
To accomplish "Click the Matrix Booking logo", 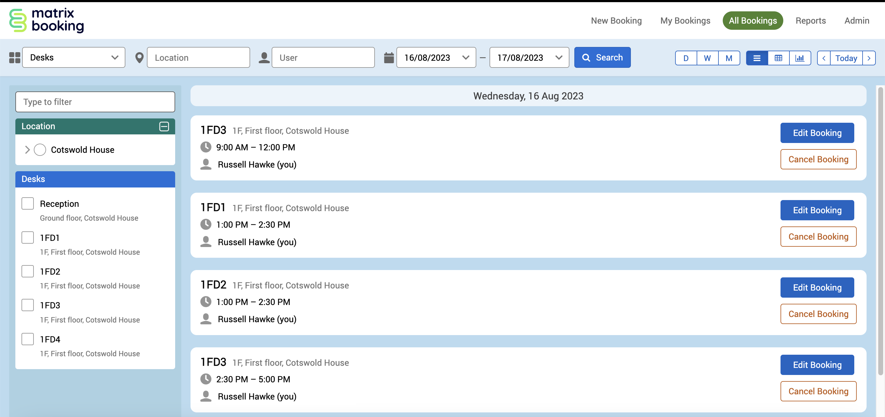I will (46, 21).
